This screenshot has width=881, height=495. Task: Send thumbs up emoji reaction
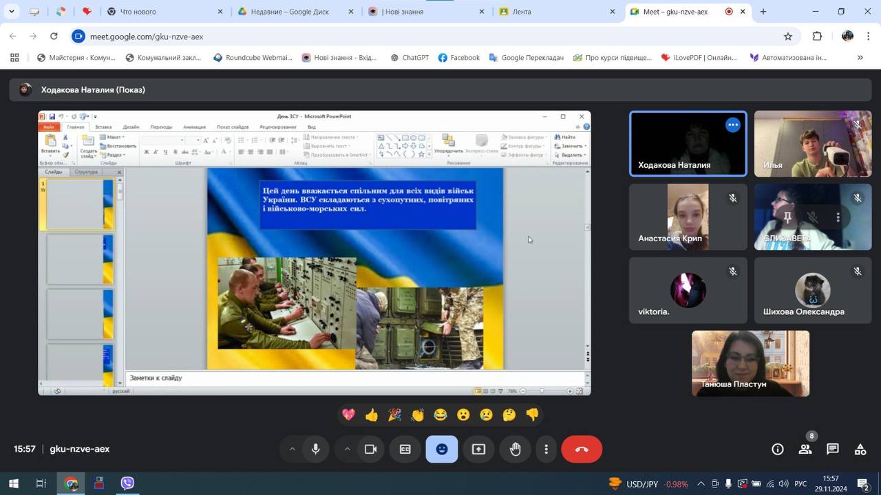click(372, 415)
